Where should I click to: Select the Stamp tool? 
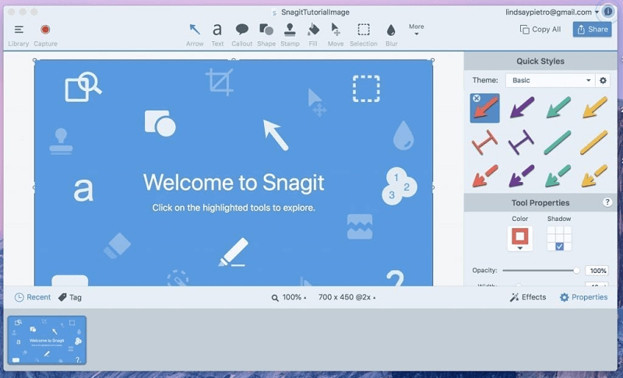[290, 31]
